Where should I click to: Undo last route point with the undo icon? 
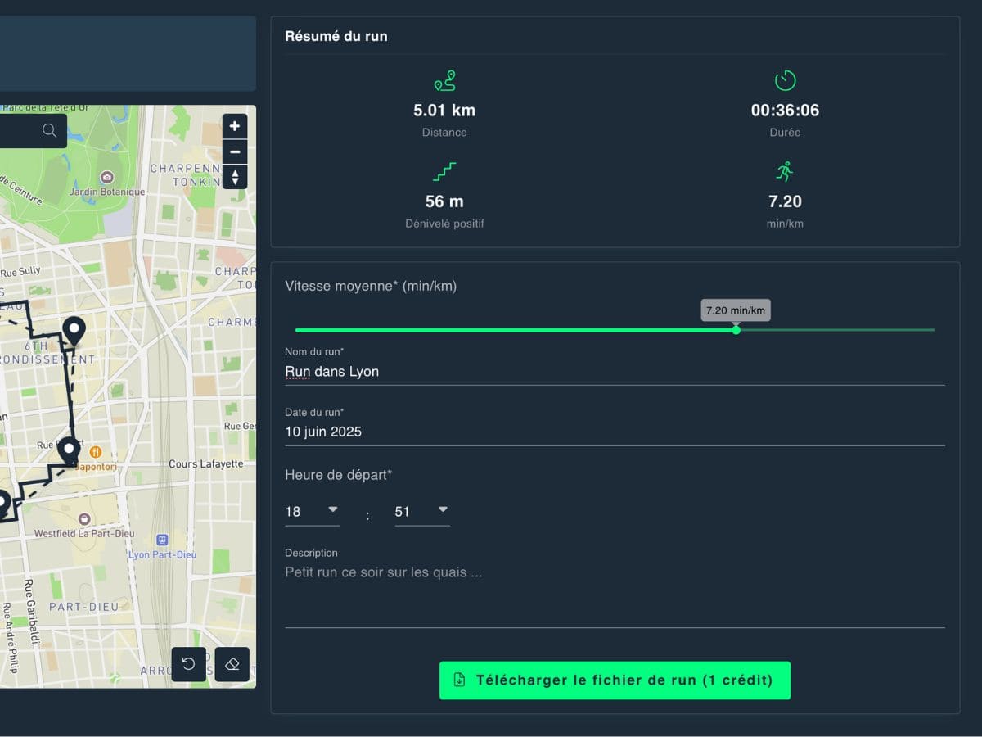coord(189,664)
